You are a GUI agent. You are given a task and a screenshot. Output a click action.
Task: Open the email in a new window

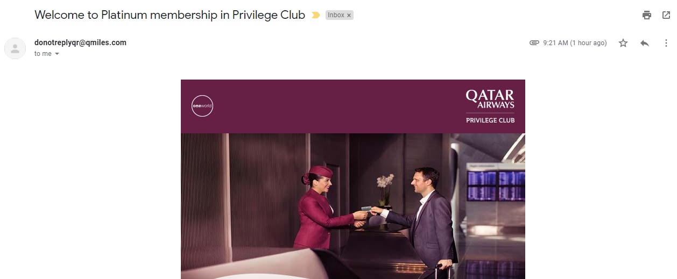[x=666, y=15]
